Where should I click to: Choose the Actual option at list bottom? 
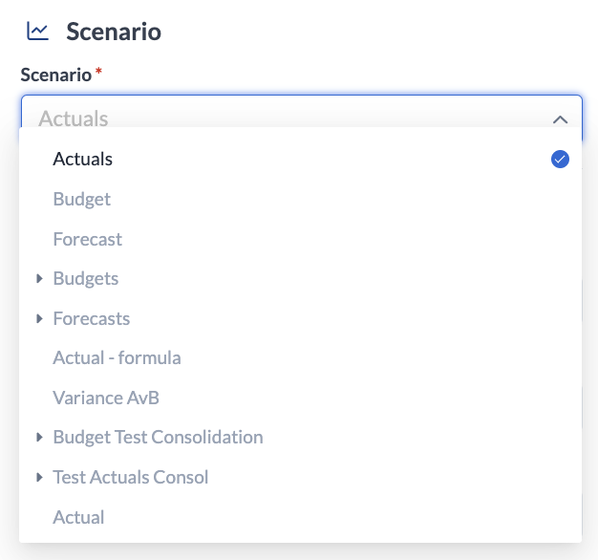78,517
